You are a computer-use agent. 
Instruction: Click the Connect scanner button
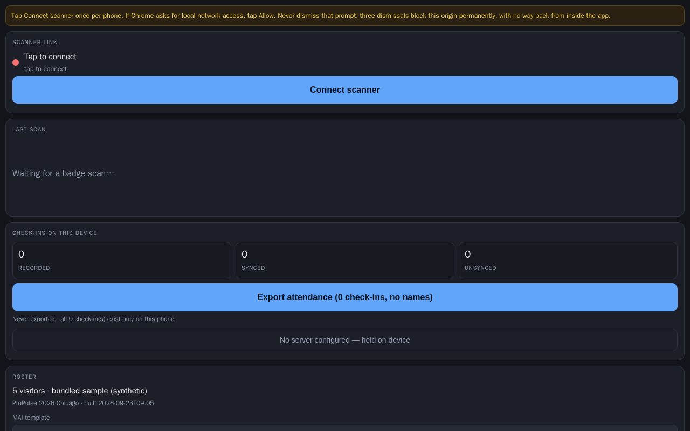pyautogui.click(x=345, y=90)
